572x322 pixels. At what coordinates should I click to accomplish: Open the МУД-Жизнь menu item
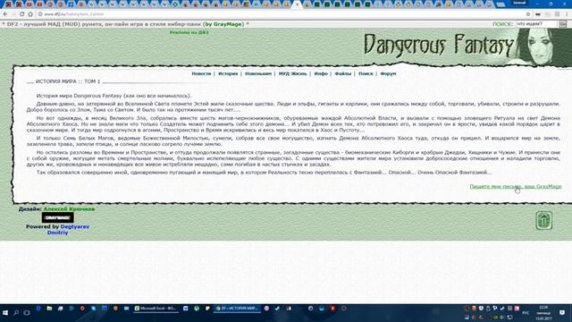(x=292, y=73)
